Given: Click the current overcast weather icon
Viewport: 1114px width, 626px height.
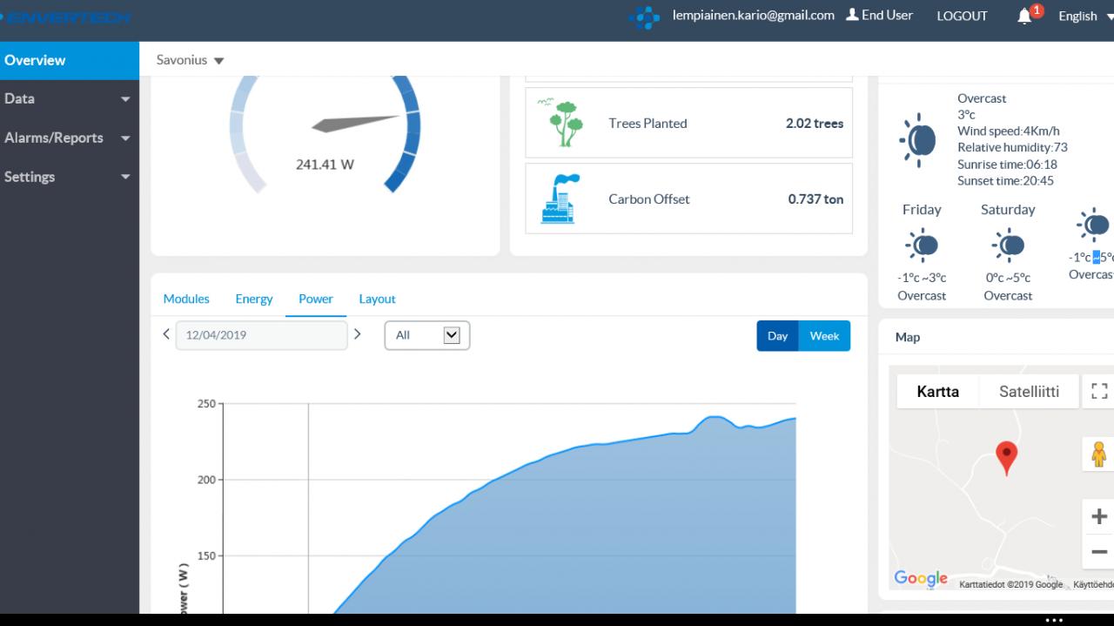Looking at the screenshot, I should pos(919,139).
